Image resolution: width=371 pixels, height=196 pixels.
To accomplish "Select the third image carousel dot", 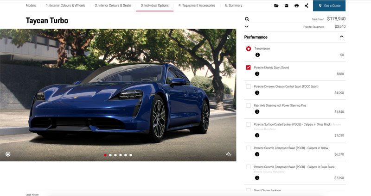I will click(115, 155).
